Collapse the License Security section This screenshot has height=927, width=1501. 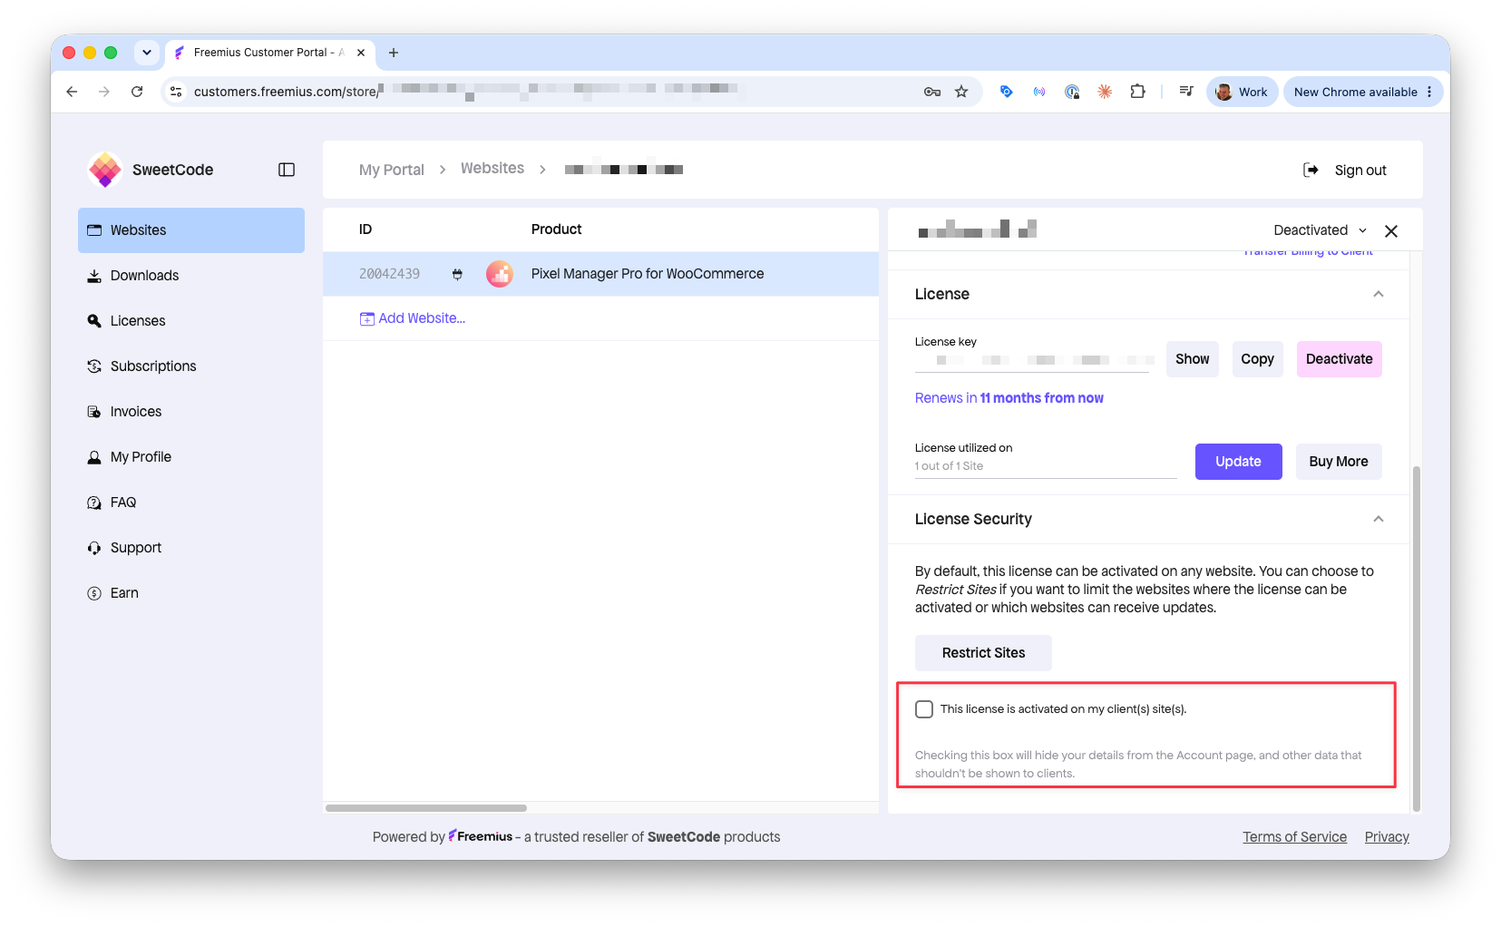coord(1379,519)
